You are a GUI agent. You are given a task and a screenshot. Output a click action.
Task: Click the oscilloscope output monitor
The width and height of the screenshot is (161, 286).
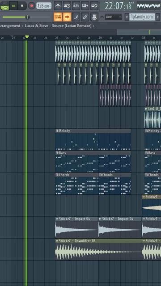coord(148,6)
